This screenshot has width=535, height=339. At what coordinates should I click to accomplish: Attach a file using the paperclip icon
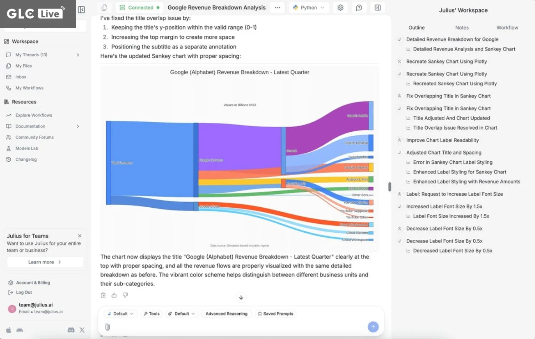tap(107, 327)
